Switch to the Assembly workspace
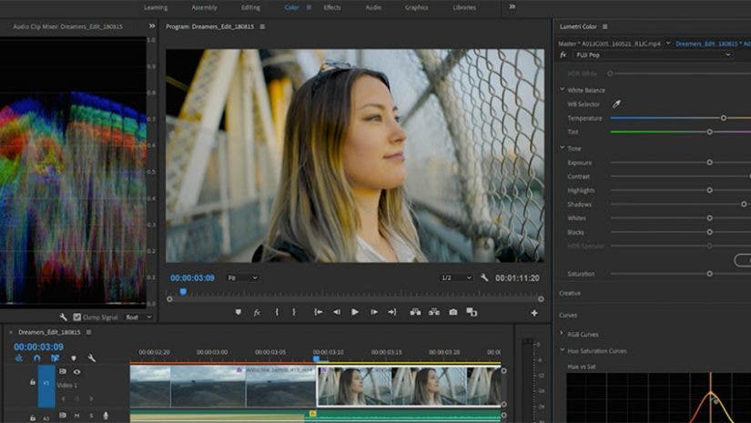 (x=205, y=7)
